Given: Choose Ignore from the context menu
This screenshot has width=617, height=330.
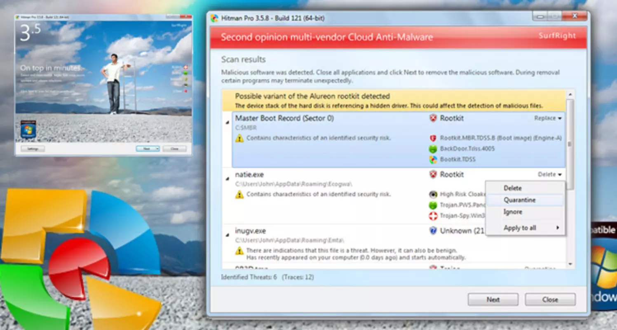Looking at the screenshot, I should (525, 212).
